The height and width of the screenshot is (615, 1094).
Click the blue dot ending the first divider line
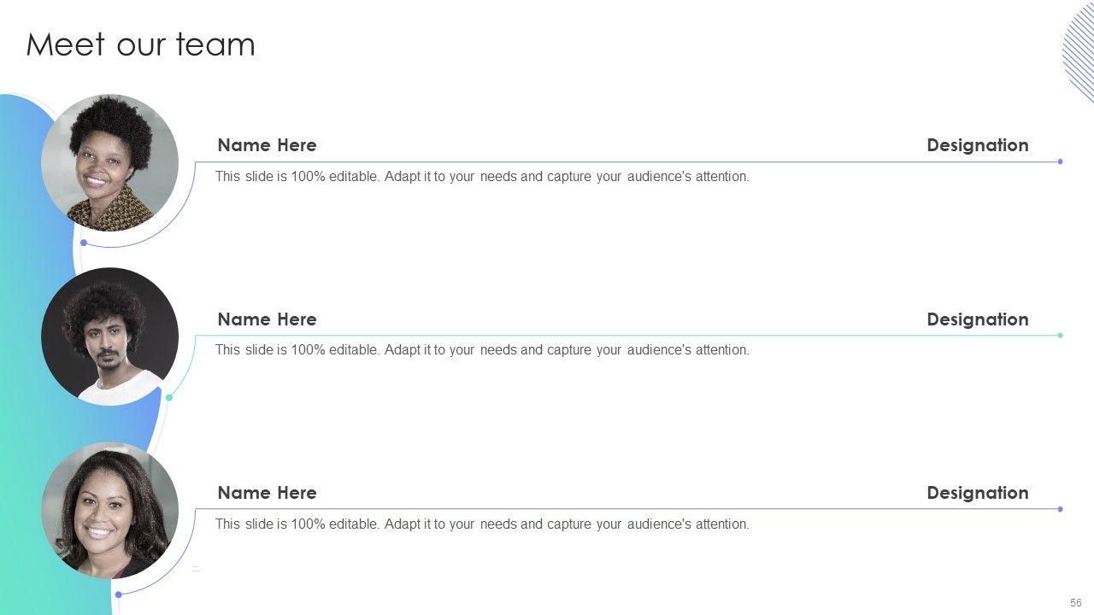[x=1060, y=161]
